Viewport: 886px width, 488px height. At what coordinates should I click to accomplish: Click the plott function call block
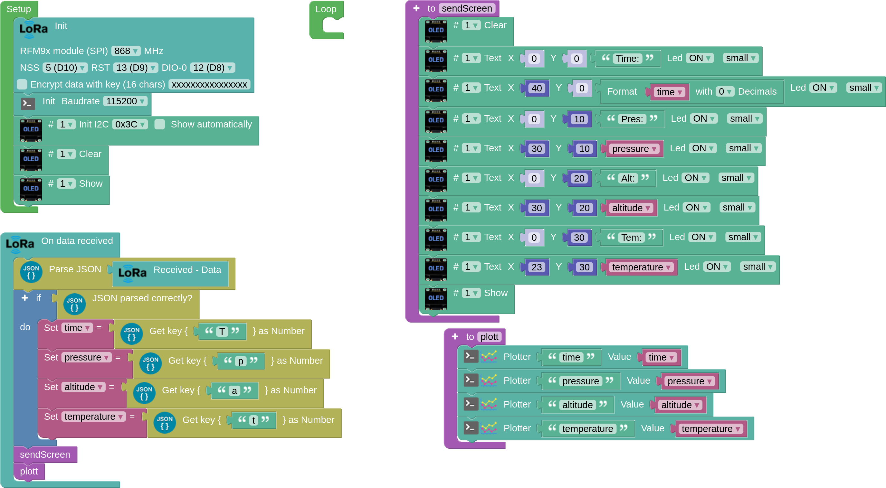(29, 471)
